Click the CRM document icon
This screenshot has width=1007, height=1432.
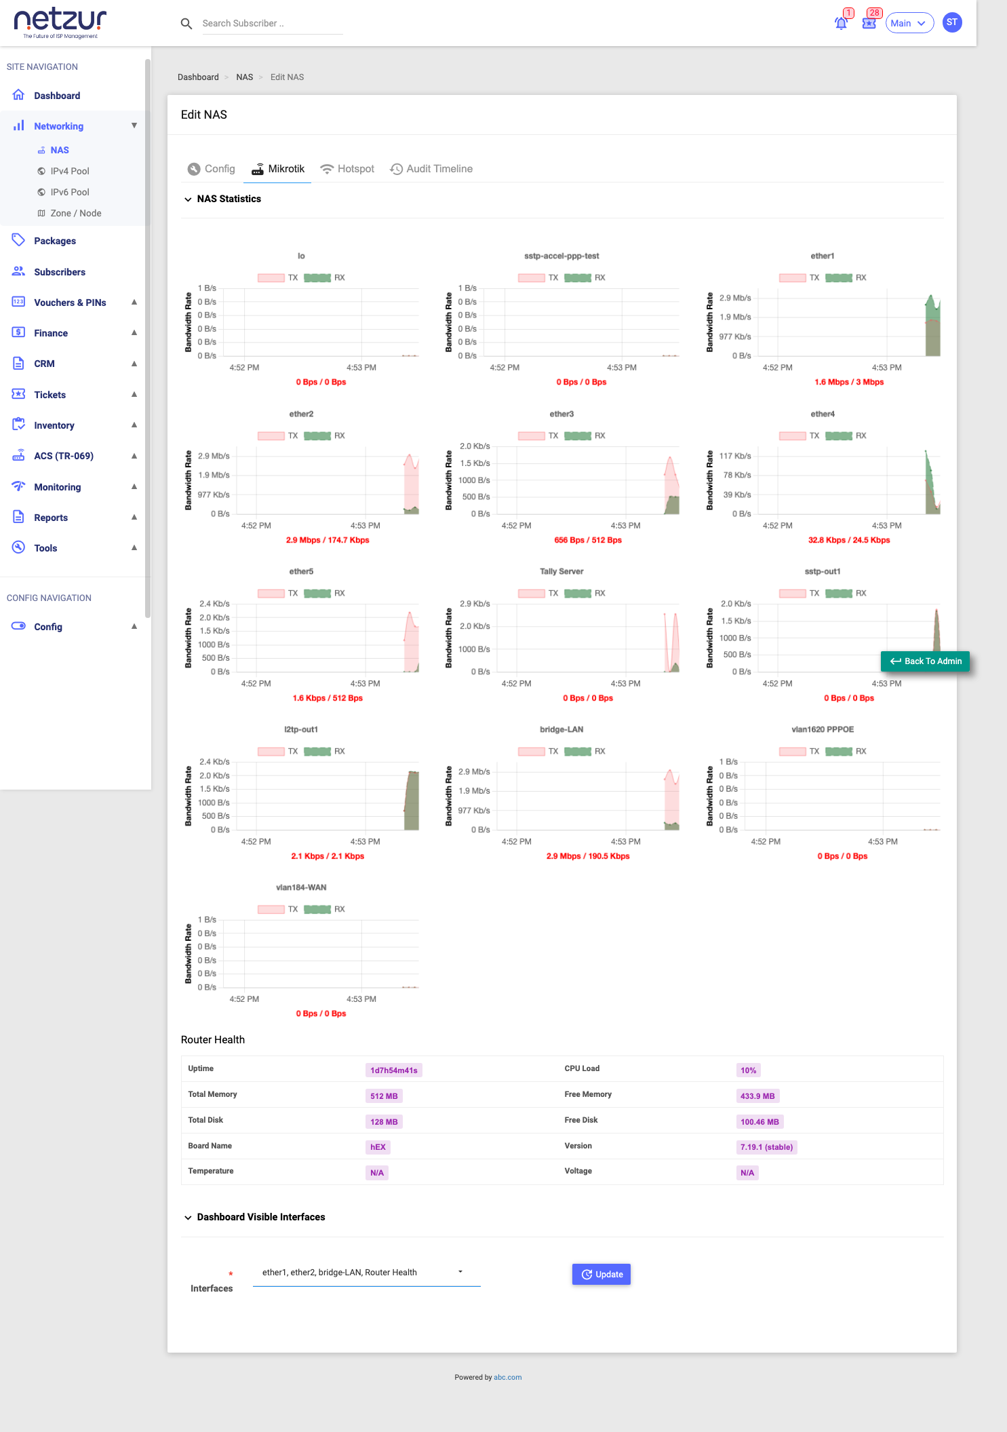pos(19,363)
